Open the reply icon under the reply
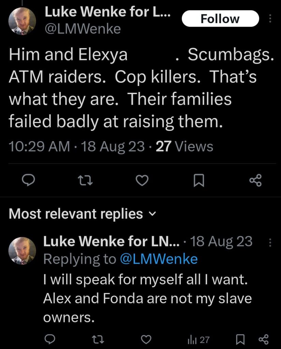The image size is (281, 349). pyautogui.click(x=50, y=339)
